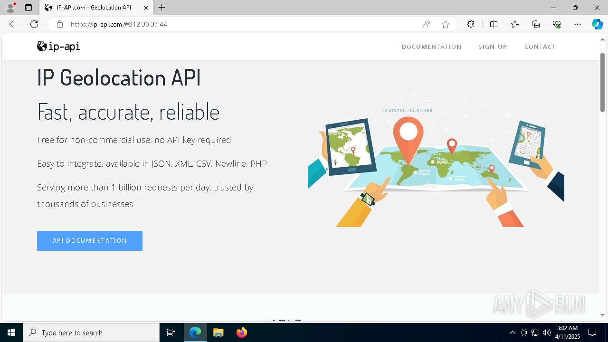Open the CONTACT nav link
The image size is (608, 342).
(x=540, y=47)
